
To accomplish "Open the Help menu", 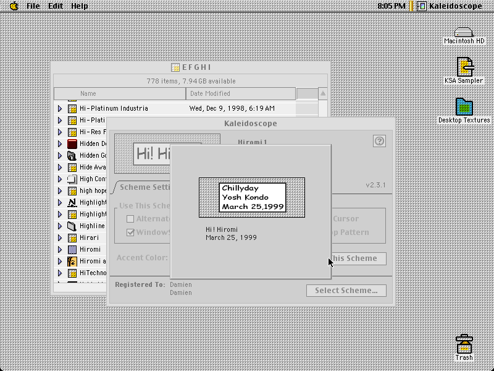I will point(80,6).
